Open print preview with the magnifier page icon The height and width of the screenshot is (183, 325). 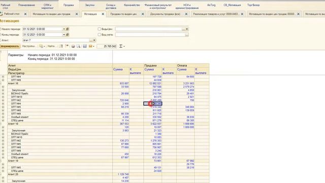(x=78, y=46)
